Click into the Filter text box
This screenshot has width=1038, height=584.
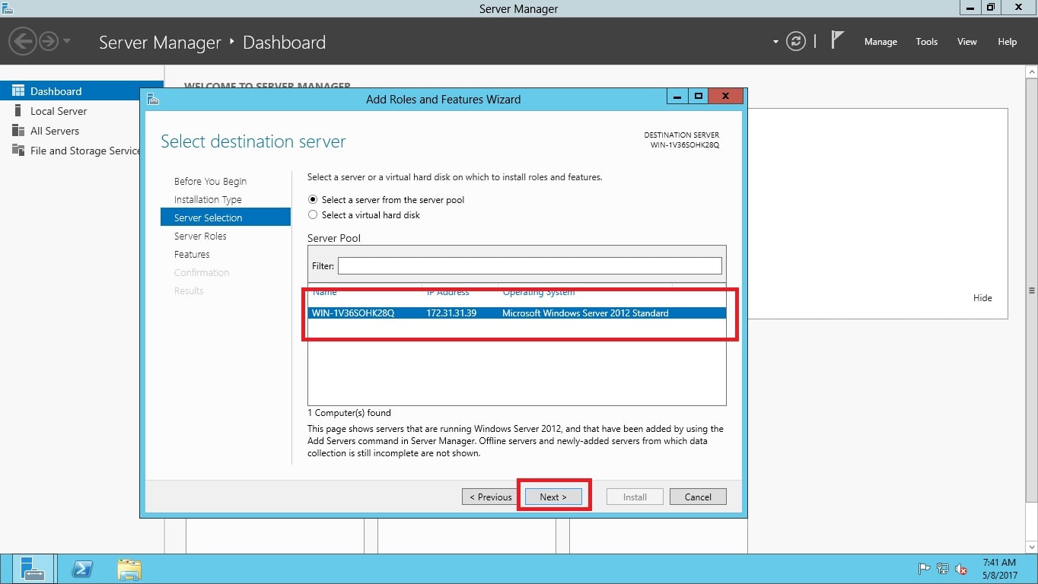tap(530, 265)
